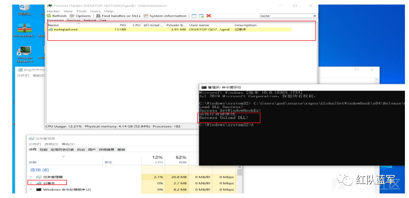Switch to the 用户 tab in Task Manager
409x198 pixels.
pyautogui.click(x=92, y=150)
